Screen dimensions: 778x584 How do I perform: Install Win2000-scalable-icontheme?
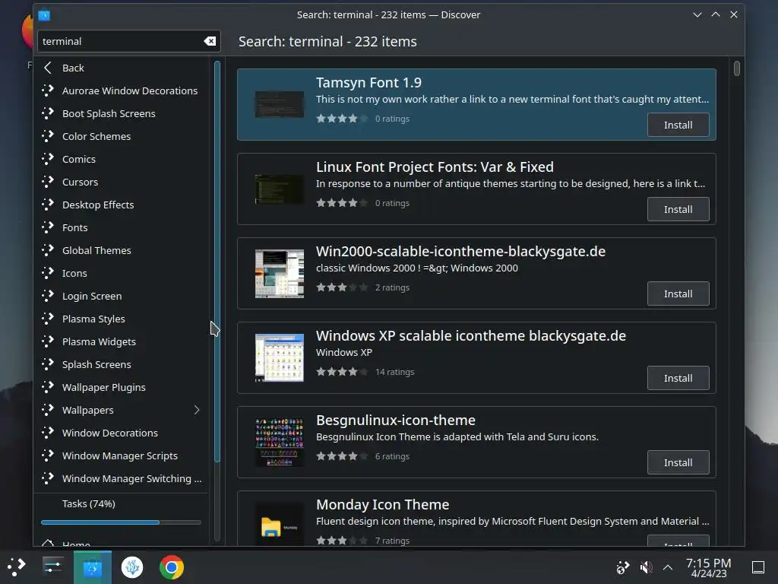pos(678,294)
